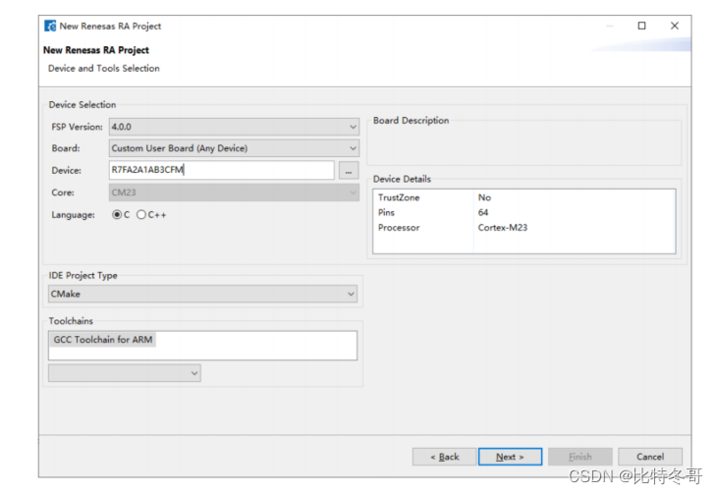Click the Device input field

click(222, 170)
